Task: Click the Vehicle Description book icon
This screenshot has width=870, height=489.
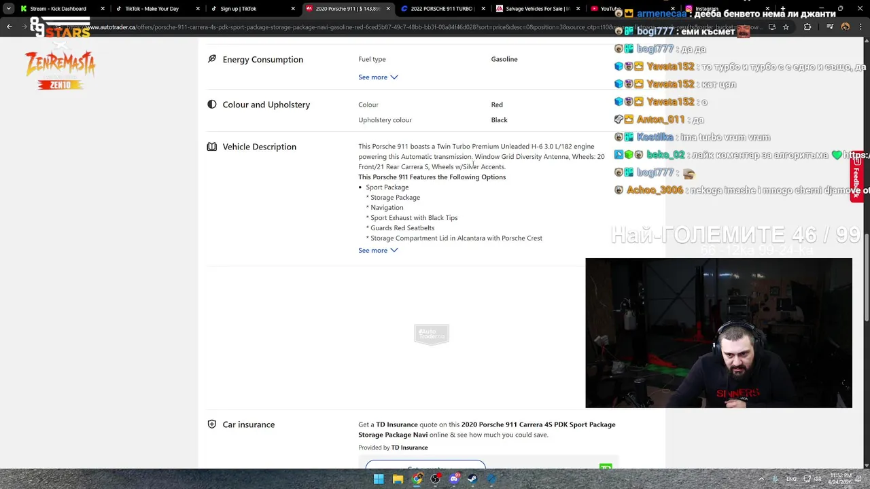Action: (212, 147)
